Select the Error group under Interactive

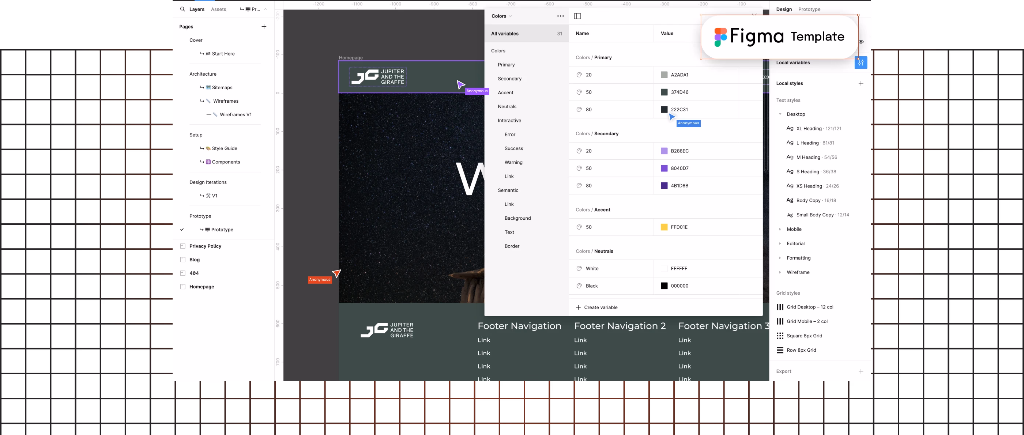(509, 134)
